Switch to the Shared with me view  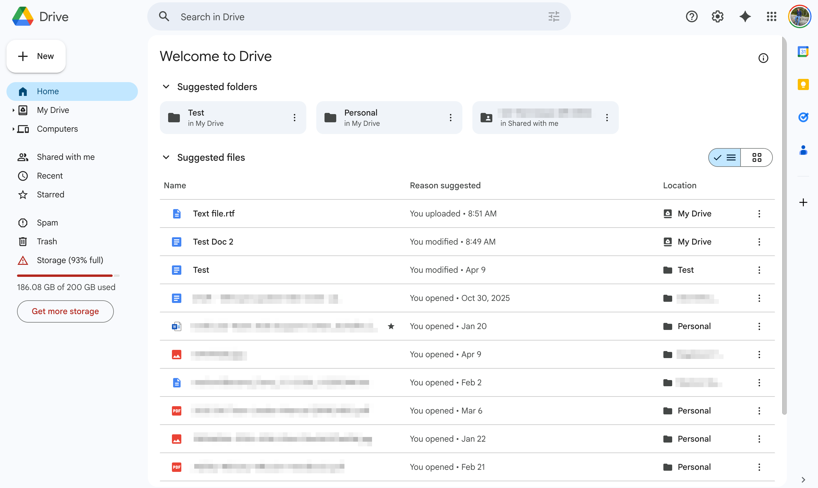click(65, 157)
